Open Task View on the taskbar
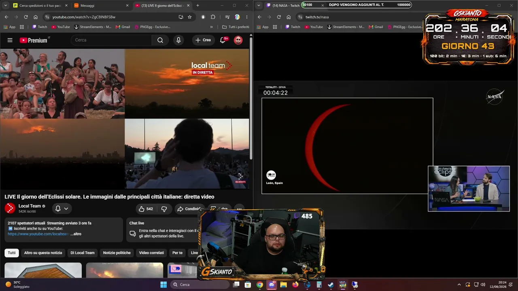 point(236,285)
